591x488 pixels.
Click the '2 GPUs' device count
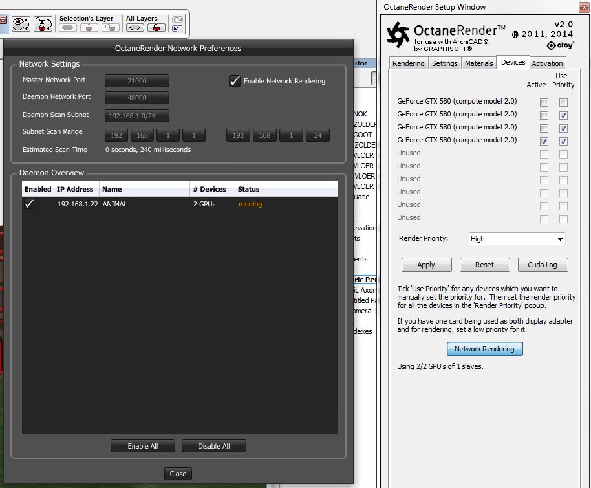[205, 204]
